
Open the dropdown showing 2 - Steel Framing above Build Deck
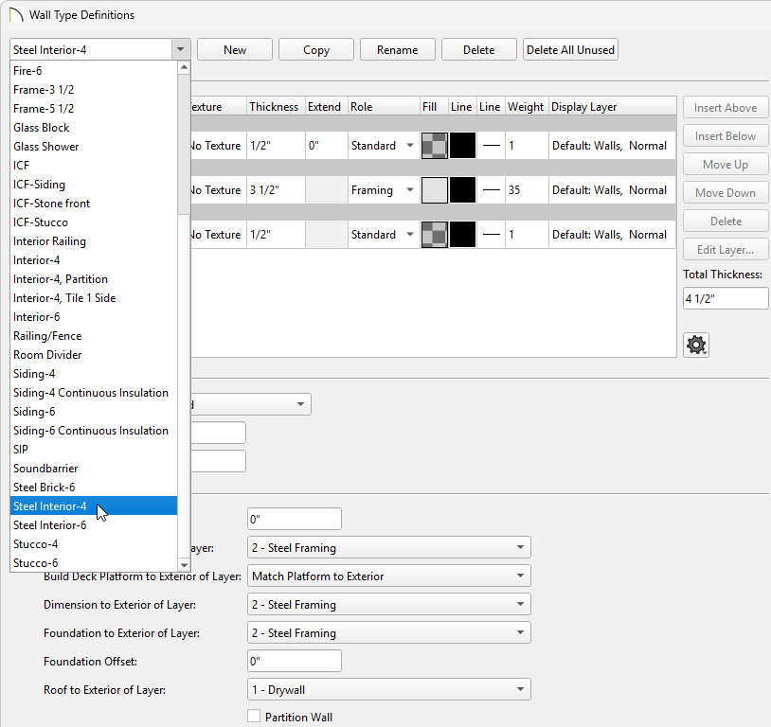pos(389,547)
